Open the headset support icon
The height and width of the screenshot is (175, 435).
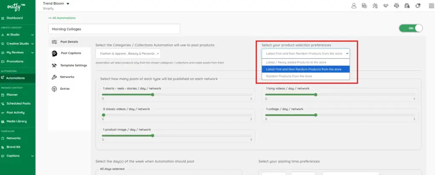(396, 6)
